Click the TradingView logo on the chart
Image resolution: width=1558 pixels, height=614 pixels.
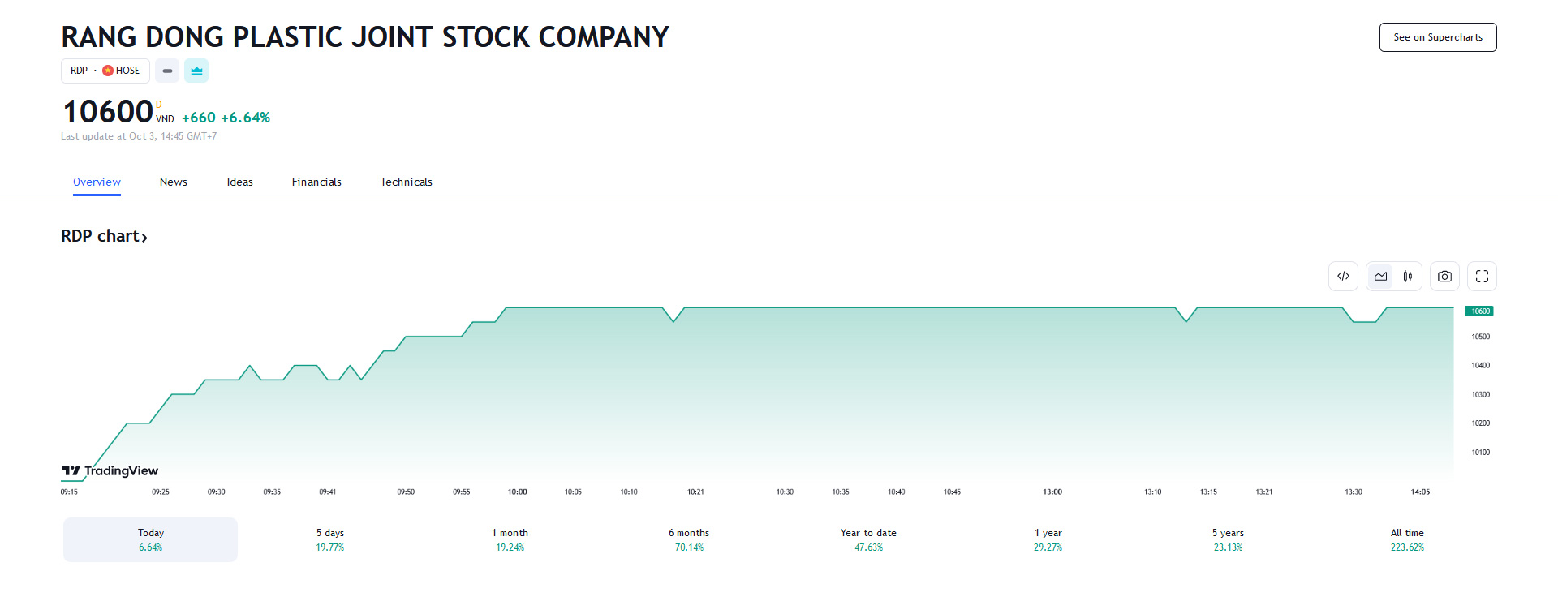tap(110, 470)
